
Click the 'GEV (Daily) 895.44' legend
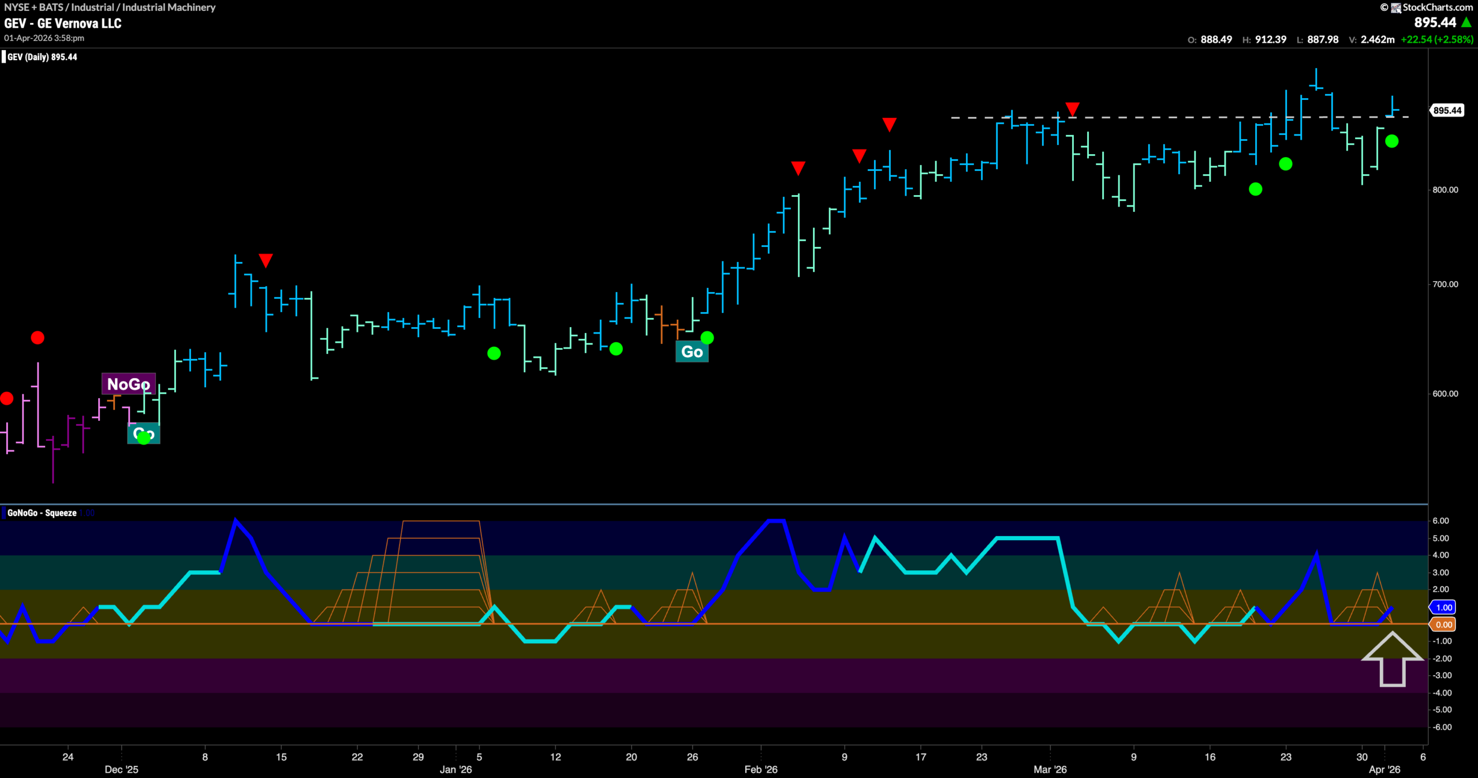tap(42, 57)
